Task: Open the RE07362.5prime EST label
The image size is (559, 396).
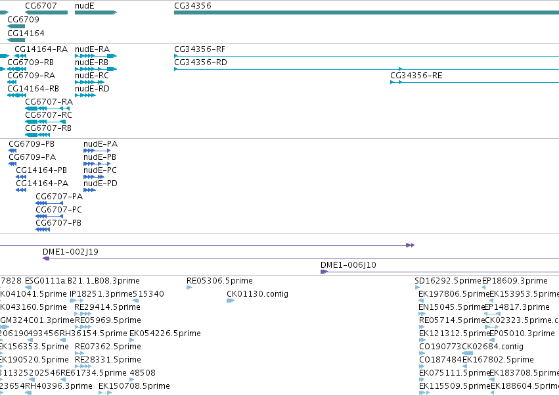Action: pyautogui.click(x=108, y=347)
